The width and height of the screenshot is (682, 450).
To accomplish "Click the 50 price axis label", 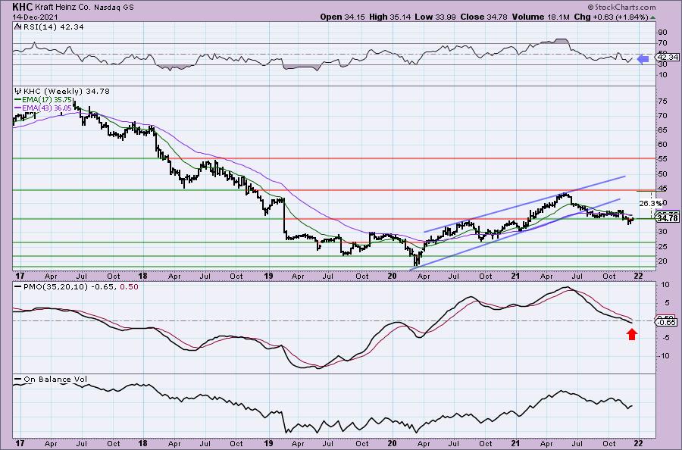I will click(x=663, y=173).
